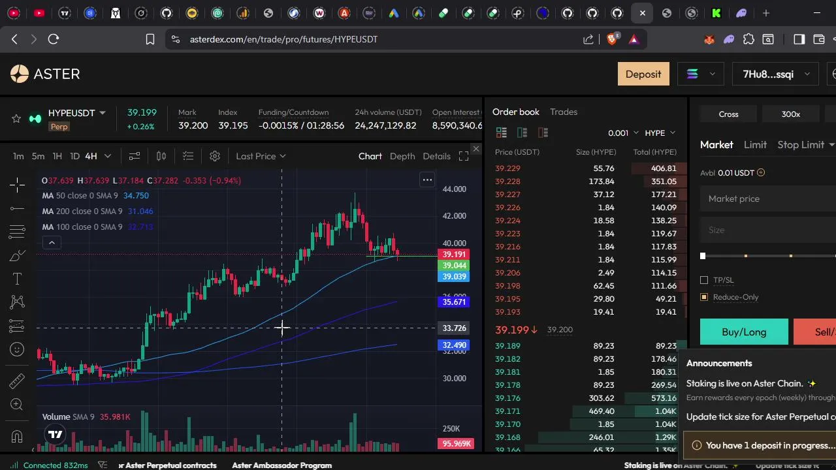Open the prediction and measurement tools
The height and width of the screenshot is (470, 836).
pos(17,325)
